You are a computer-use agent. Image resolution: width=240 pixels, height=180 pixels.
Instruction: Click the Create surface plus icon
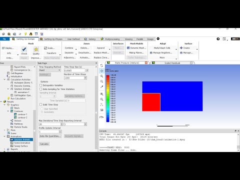point(181,48)
